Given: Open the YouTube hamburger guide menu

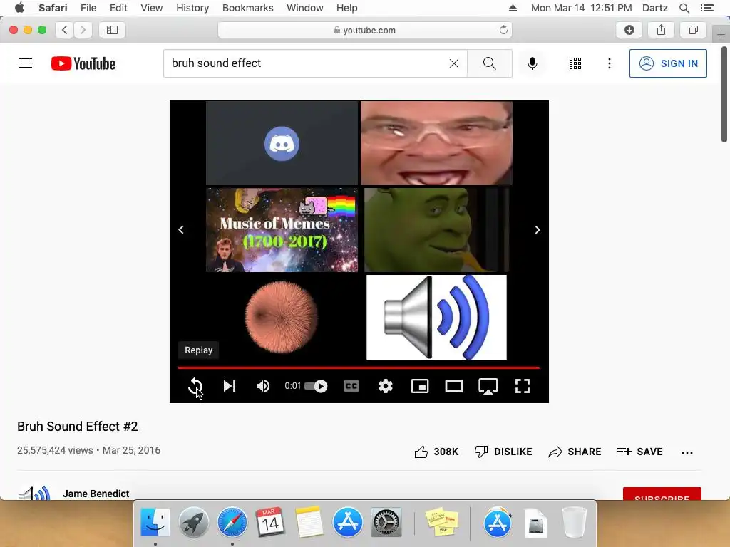Looking at the screenshot, I should (x=26, y=63).
